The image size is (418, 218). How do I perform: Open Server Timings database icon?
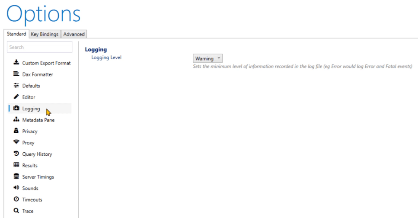[16, 176]
